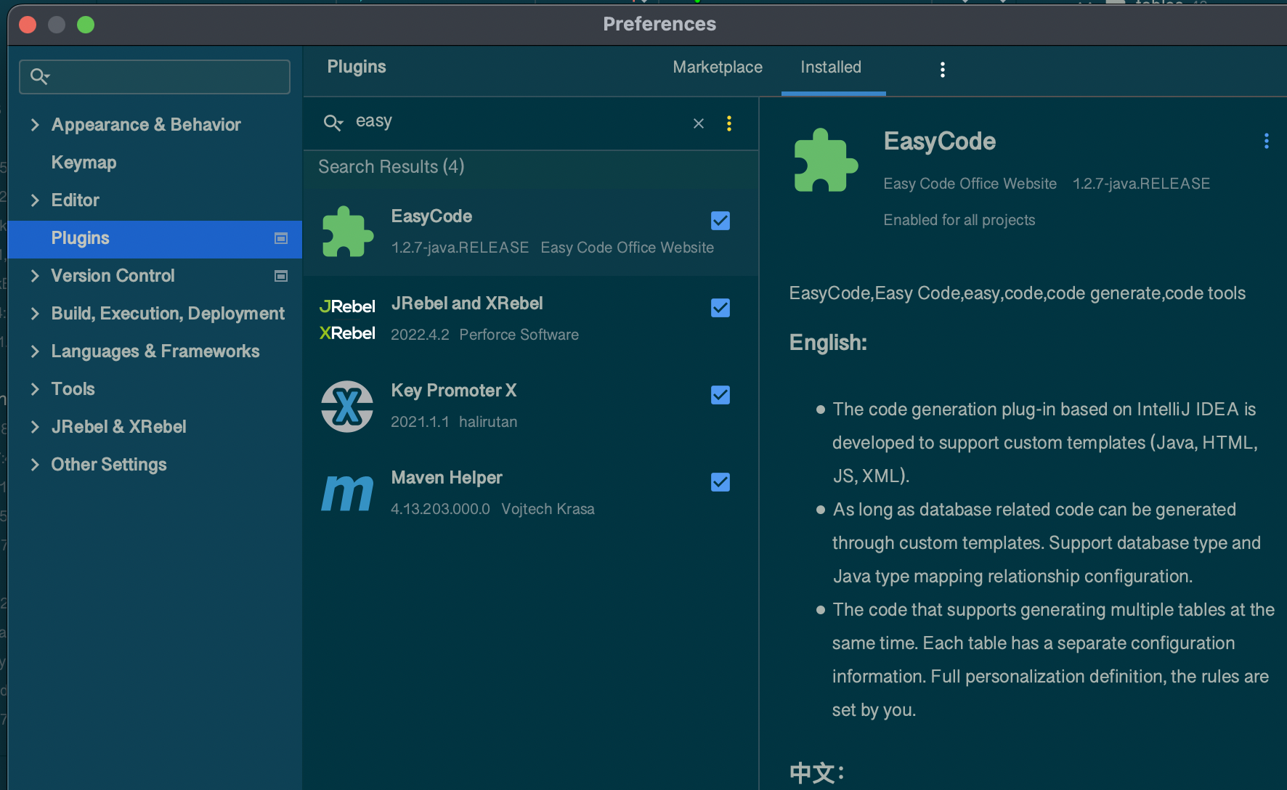This screenshot has height=790, width=1287.
Task: Click the magnifier icon in plugin search
Action: click(x=333, y=123)
